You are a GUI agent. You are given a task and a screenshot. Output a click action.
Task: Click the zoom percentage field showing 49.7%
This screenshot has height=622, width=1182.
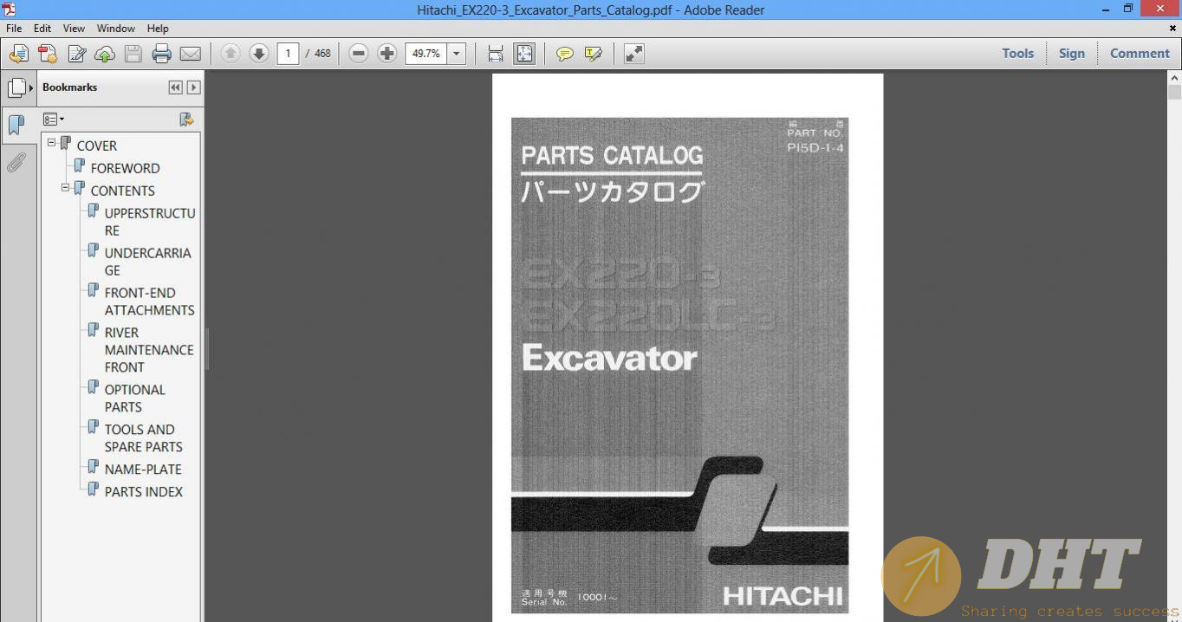(x=425, y=54)
